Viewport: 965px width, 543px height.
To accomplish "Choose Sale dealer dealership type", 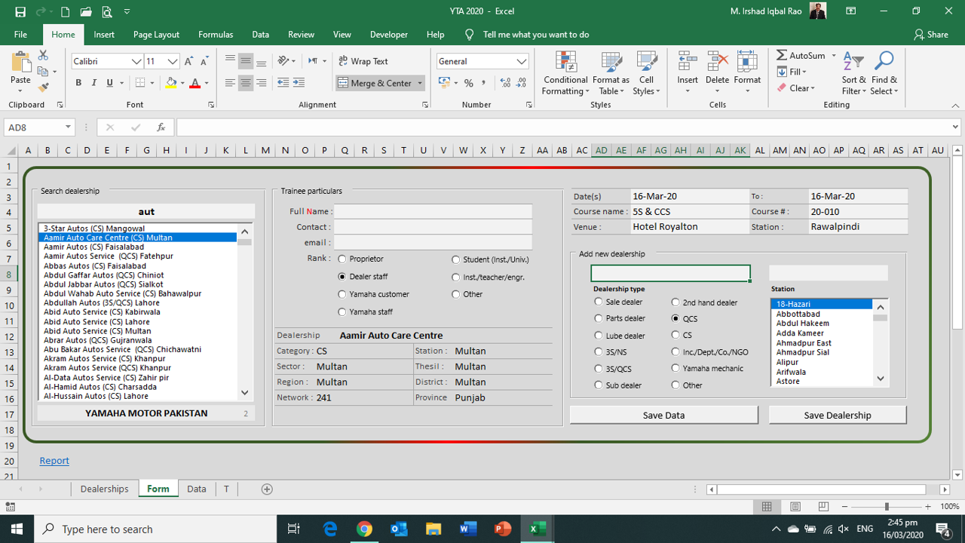I will [599, 302].
